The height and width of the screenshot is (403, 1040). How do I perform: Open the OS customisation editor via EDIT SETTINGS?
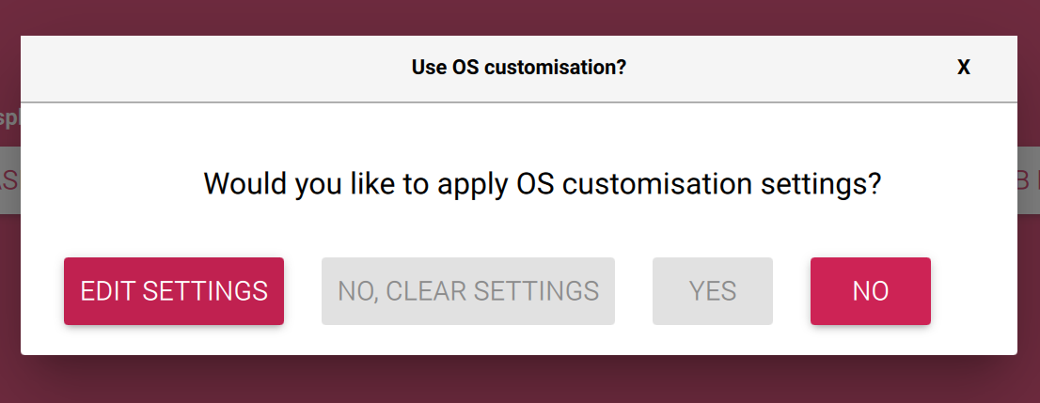[x=174, y=291]
